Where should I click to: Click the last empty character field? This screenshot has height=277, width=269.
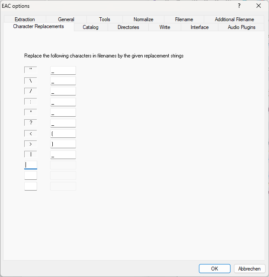(x=31, y=186)
